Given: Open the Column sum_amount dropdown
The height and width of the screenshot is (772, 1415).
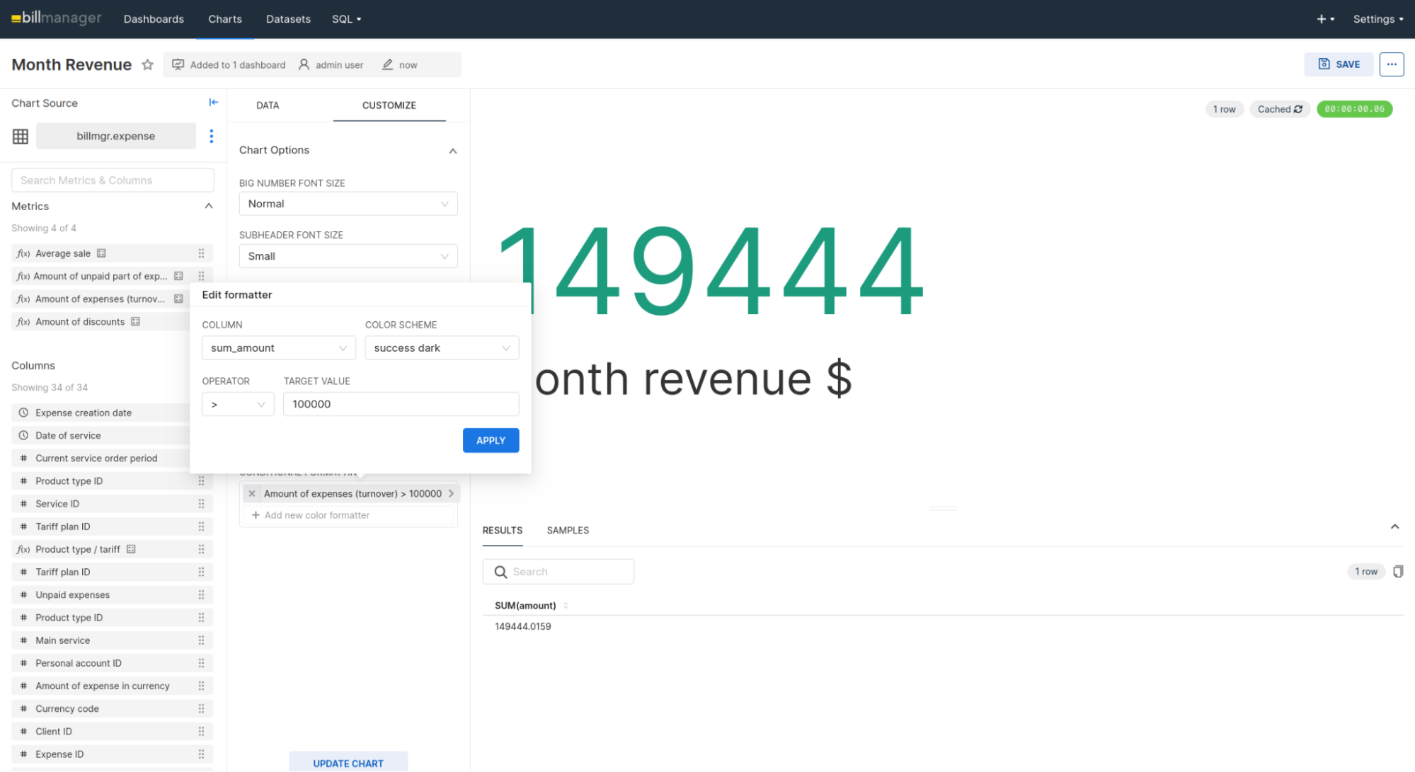Looking at the screenshot, I should (x=278, y=348).
